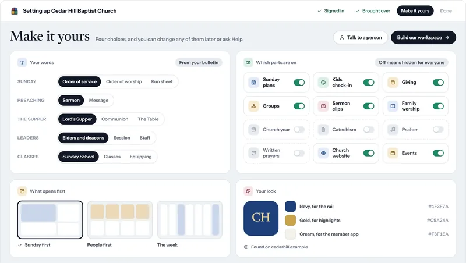Image resolution: width=466 pixels, height=263 pixels.
Task: Click the Written prayers speech icon
Action: pos(254,153)
